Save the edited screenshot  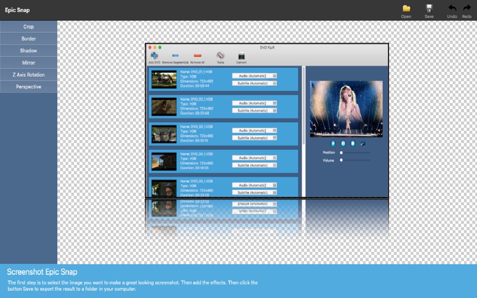pos(428,10)
